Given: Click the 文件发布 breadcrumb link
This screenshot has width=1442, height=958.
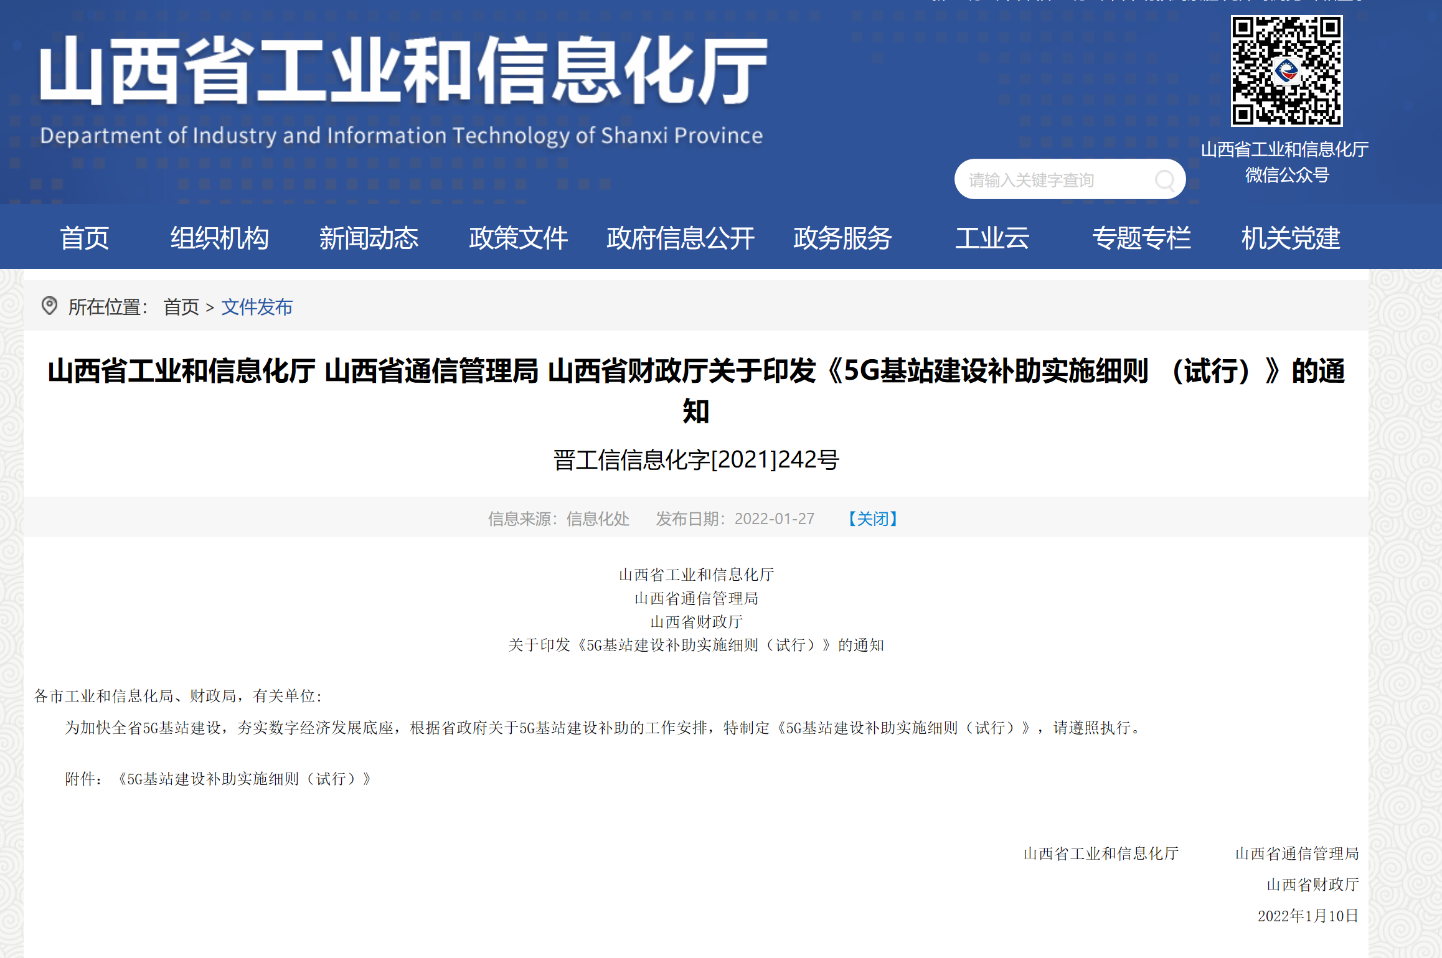Looking at the screenshot, I should [257, 307].
